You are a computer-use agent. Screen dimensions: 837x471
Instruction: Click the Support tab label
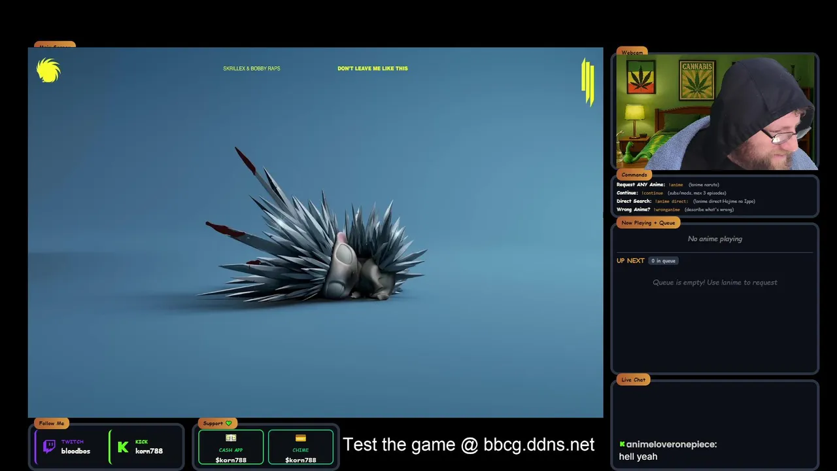tap(217, 423)
